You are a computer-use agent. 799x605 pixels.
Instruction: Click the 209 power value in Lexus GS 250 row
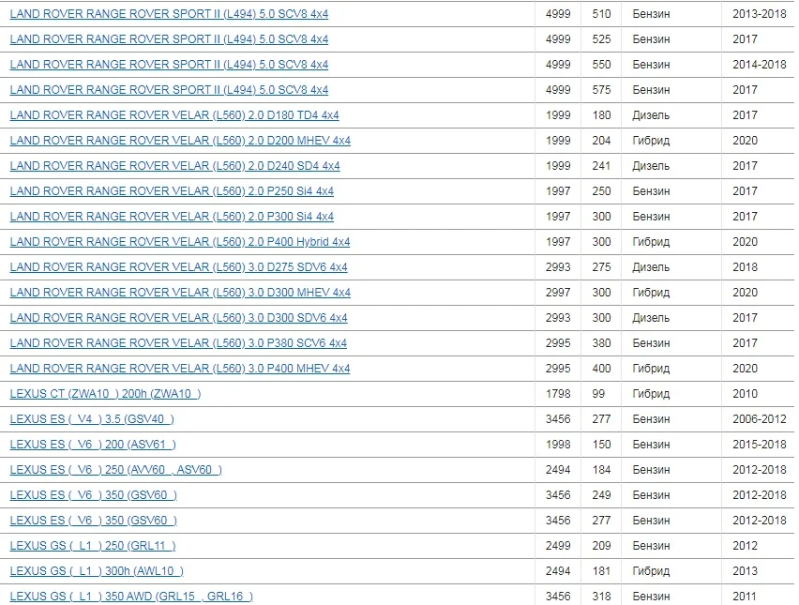(x=601, y=546)
